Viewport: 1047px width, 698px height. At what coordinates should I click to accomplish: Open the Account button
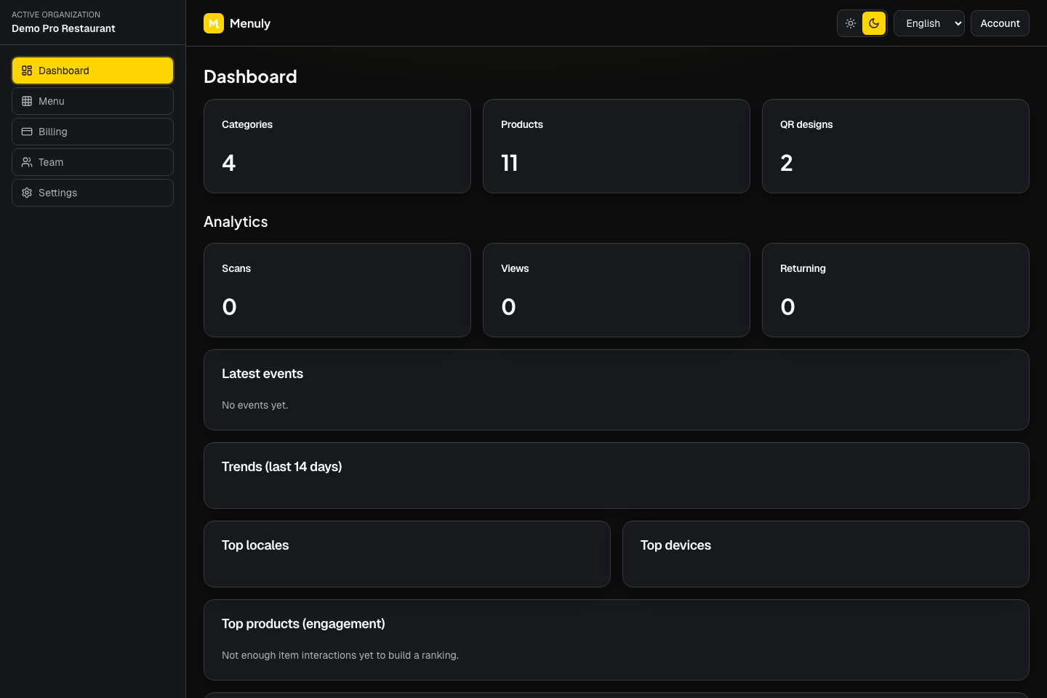click(1000, 23)
